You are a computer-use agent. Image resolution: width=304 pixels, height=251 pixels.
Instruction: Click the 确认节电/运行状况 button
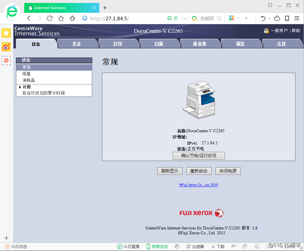pos(199,156)
